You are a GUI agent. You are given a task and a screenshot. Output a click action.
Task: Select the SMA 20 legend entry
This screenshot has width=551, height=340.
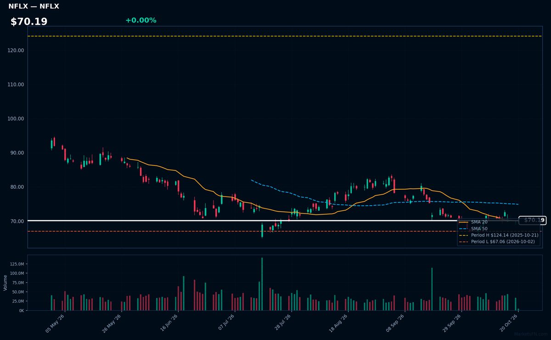point(473,222)
